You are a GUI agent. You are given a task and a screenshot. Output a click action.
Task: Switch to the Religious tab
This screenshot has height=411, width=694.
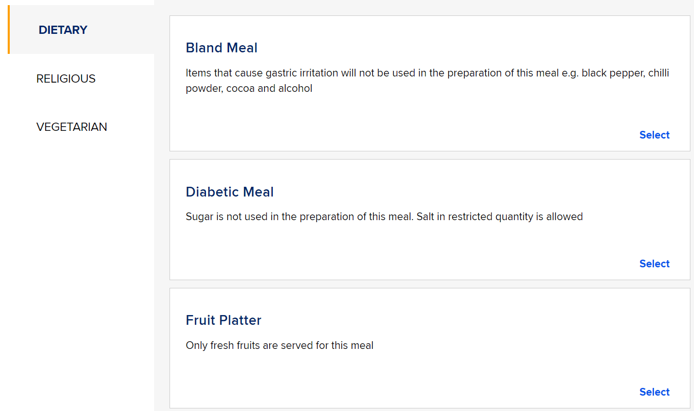66,79
